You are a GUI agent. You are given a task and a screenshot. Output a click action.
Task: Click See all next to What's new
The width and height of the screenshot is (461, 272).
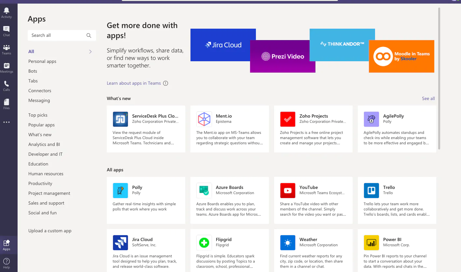(428, 98)
